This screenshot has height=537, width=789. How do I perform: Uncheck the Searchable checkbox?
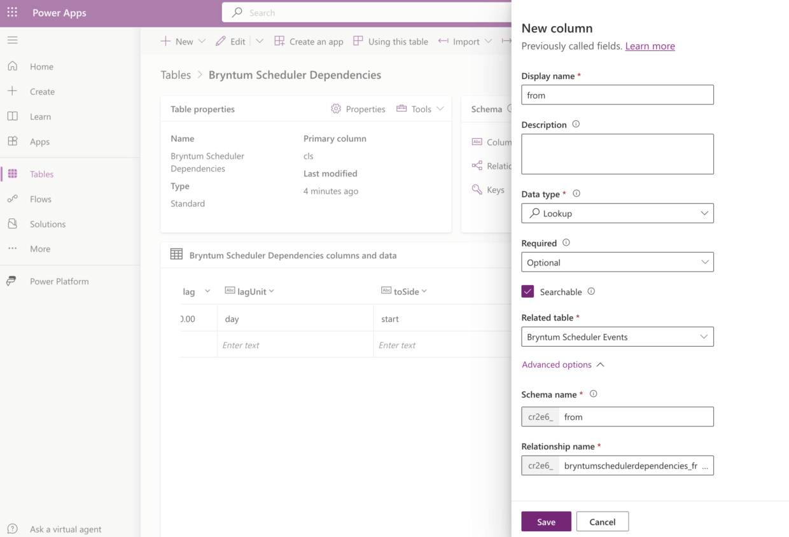coord(527,291)
